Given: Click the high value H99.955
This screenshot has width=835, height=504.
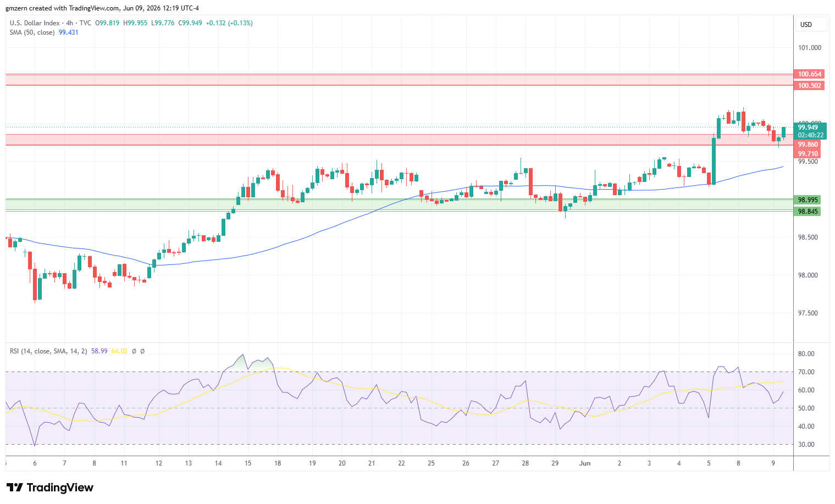Looking at the screenshot, I should click(x=135, y=23).
